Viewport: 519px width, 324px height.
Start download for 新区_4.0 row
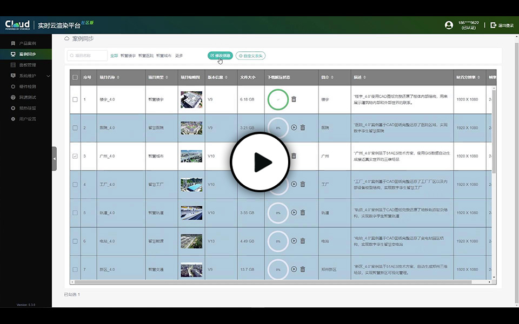coord(294,269)
